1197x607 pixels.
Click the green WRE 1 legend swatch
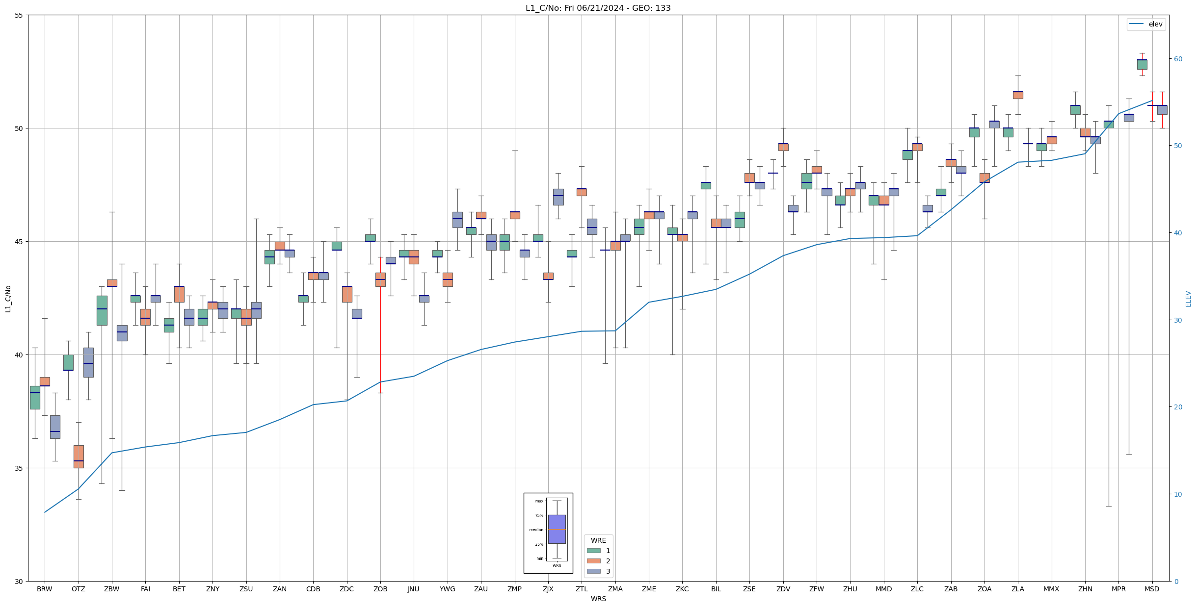pyautogui.click(x=593, y=551)
